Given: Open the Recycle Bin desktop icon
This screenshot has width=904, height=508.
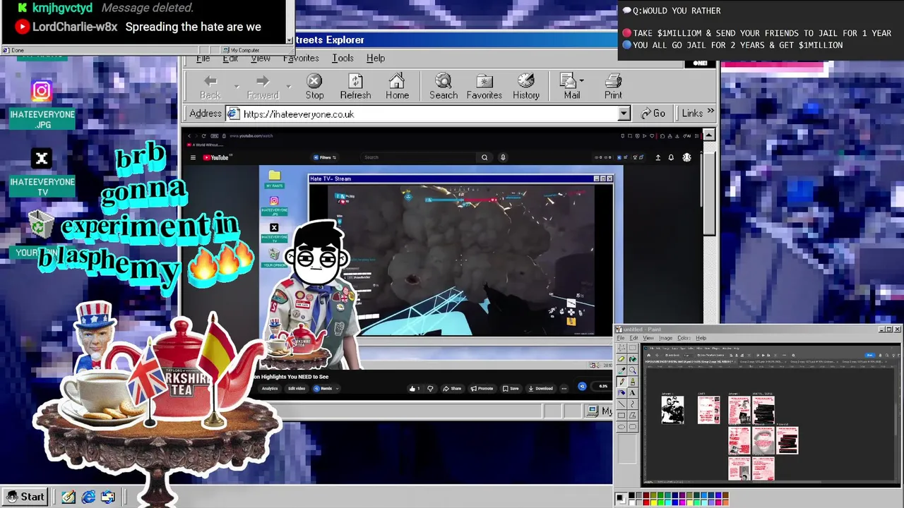Looking at the screenshot, I should coord(42,225).
